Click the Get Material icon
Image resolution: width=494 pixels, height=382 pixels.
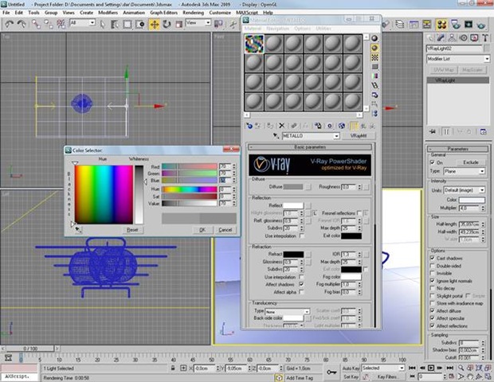249,125
